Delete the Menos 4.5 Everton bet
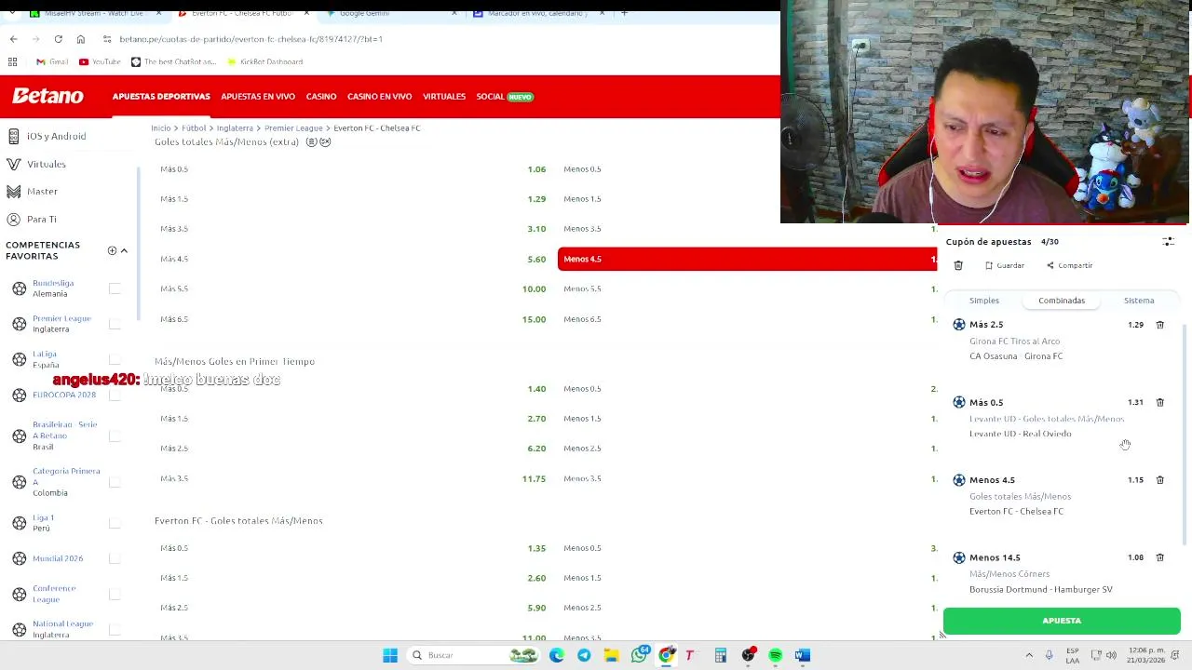The height and width of the screenshot is (670, 1192). (1159, 480)
